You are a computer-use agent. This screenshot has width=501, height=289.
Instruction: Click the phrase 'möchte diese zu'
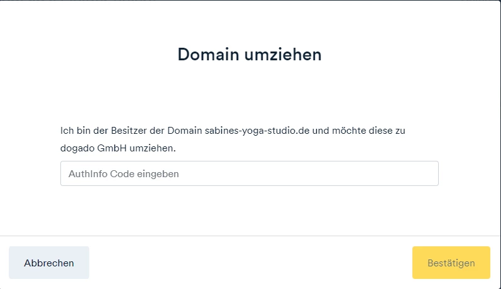(x=368, y=131)
